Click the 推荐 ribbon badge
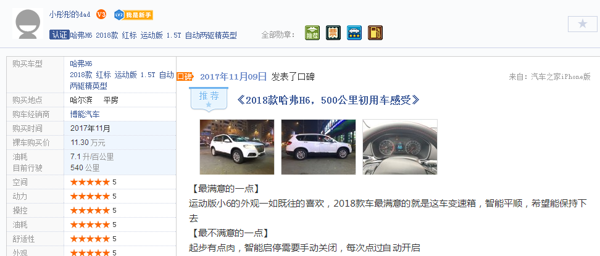Screen dimensions: 600x256 (209, 99)
